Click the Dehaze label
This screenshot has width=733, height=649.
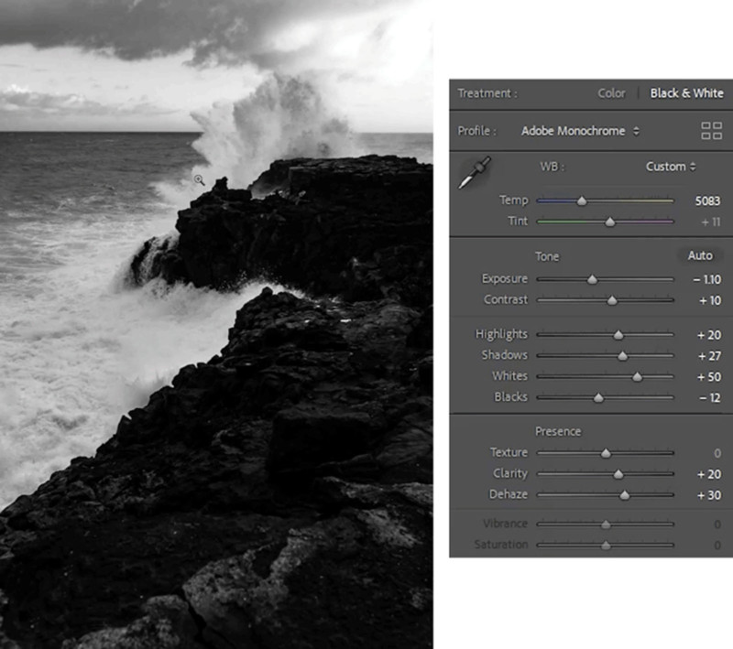coord(509,494)
